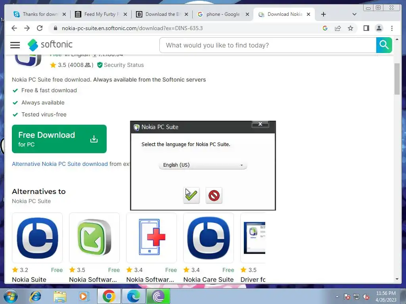Open Windows Explorer from taskbar
This screenshot has height=304, width=406.
point(60,296)
